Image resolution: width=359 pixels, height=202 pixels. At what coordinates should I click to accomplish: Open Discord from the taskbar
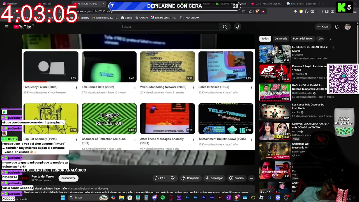pos(155,198)
